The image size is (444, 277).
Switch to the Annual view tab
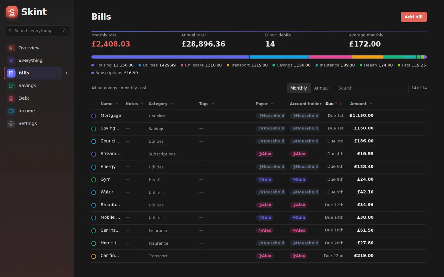click(321, 88)
